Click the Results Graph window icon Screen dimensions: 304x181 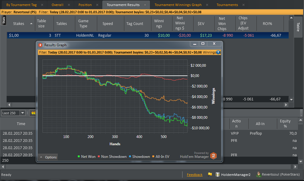[x=40, y=45]
